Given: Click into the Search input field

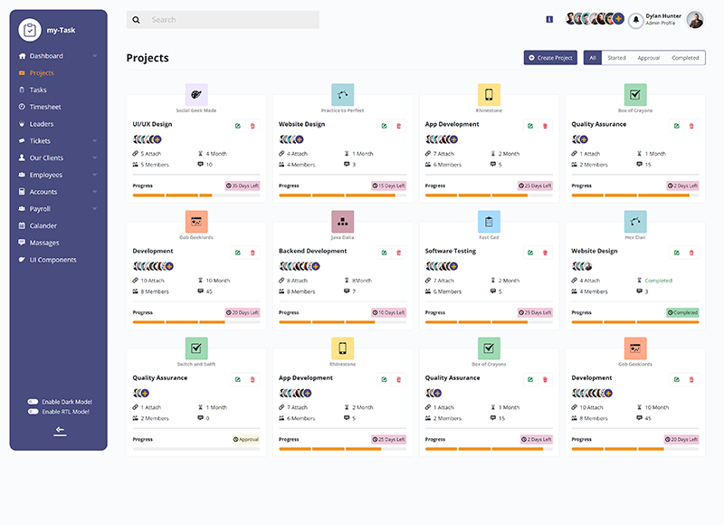Looking at the screenshot, I should [x=231, y=20].
